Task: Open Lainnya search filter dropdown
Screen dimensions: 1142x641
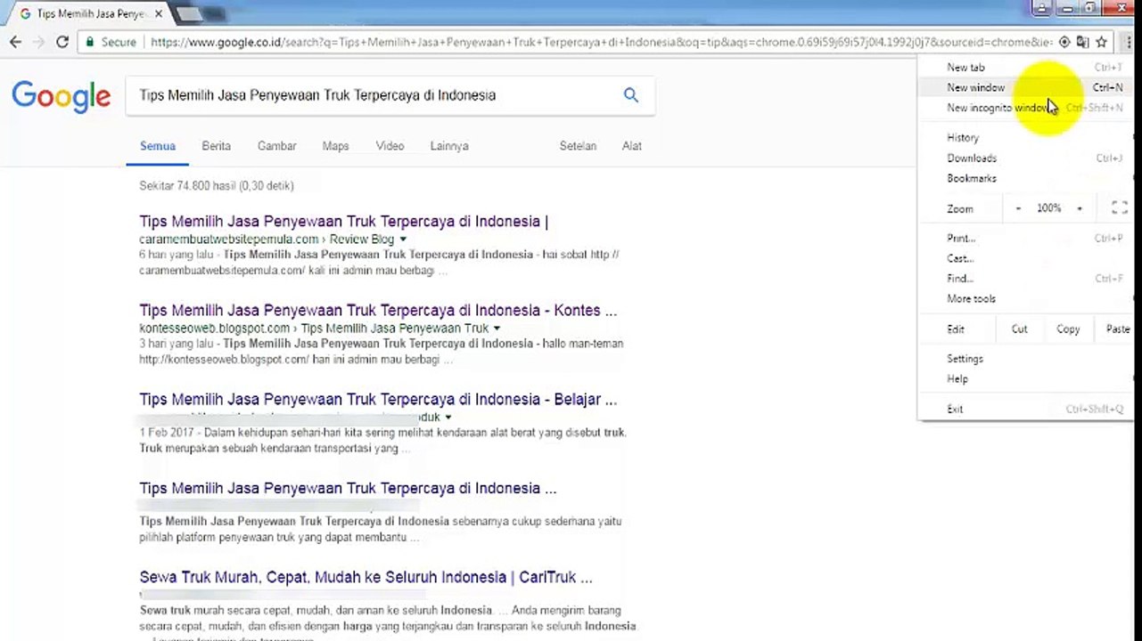Action: click(x=449, y=146)
